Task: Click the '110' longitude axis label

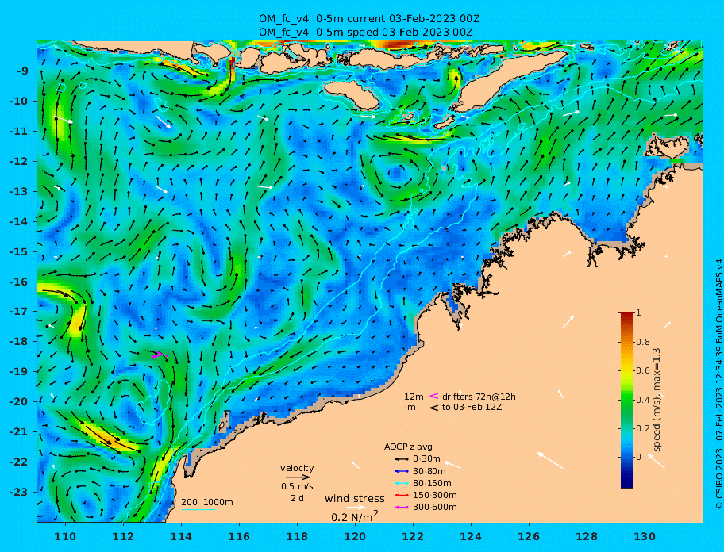Action: pos(65,536)
